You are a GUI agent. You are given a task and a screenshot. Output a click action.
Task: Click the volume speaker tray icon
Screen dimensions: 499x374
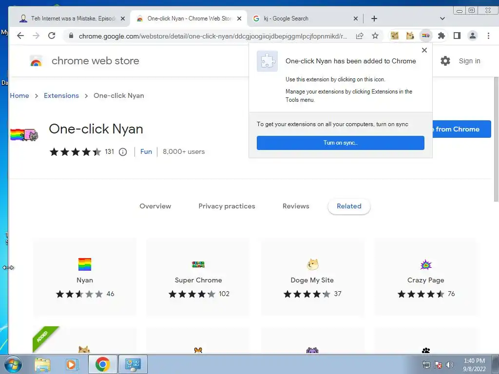coord(450,365)
